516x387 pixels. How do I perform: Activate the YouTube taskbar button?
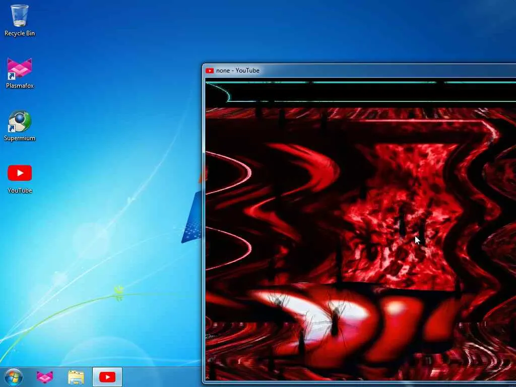pyautogui.click(x=107, y=377)
